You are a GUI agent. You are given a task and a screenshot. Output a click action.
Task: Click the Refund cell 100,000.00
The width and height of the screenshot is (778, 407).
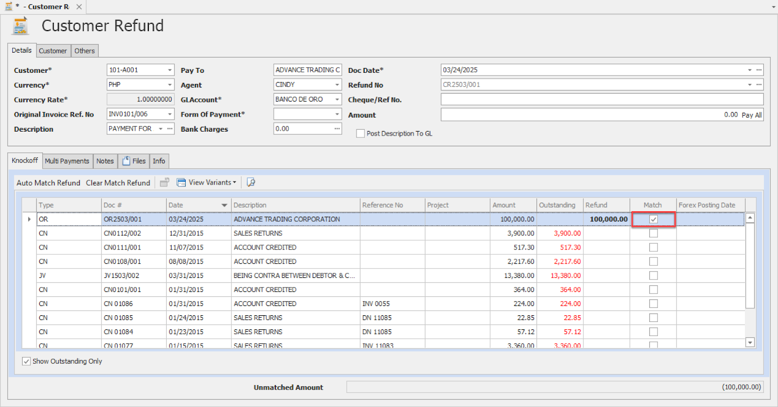tap(606, 219)
